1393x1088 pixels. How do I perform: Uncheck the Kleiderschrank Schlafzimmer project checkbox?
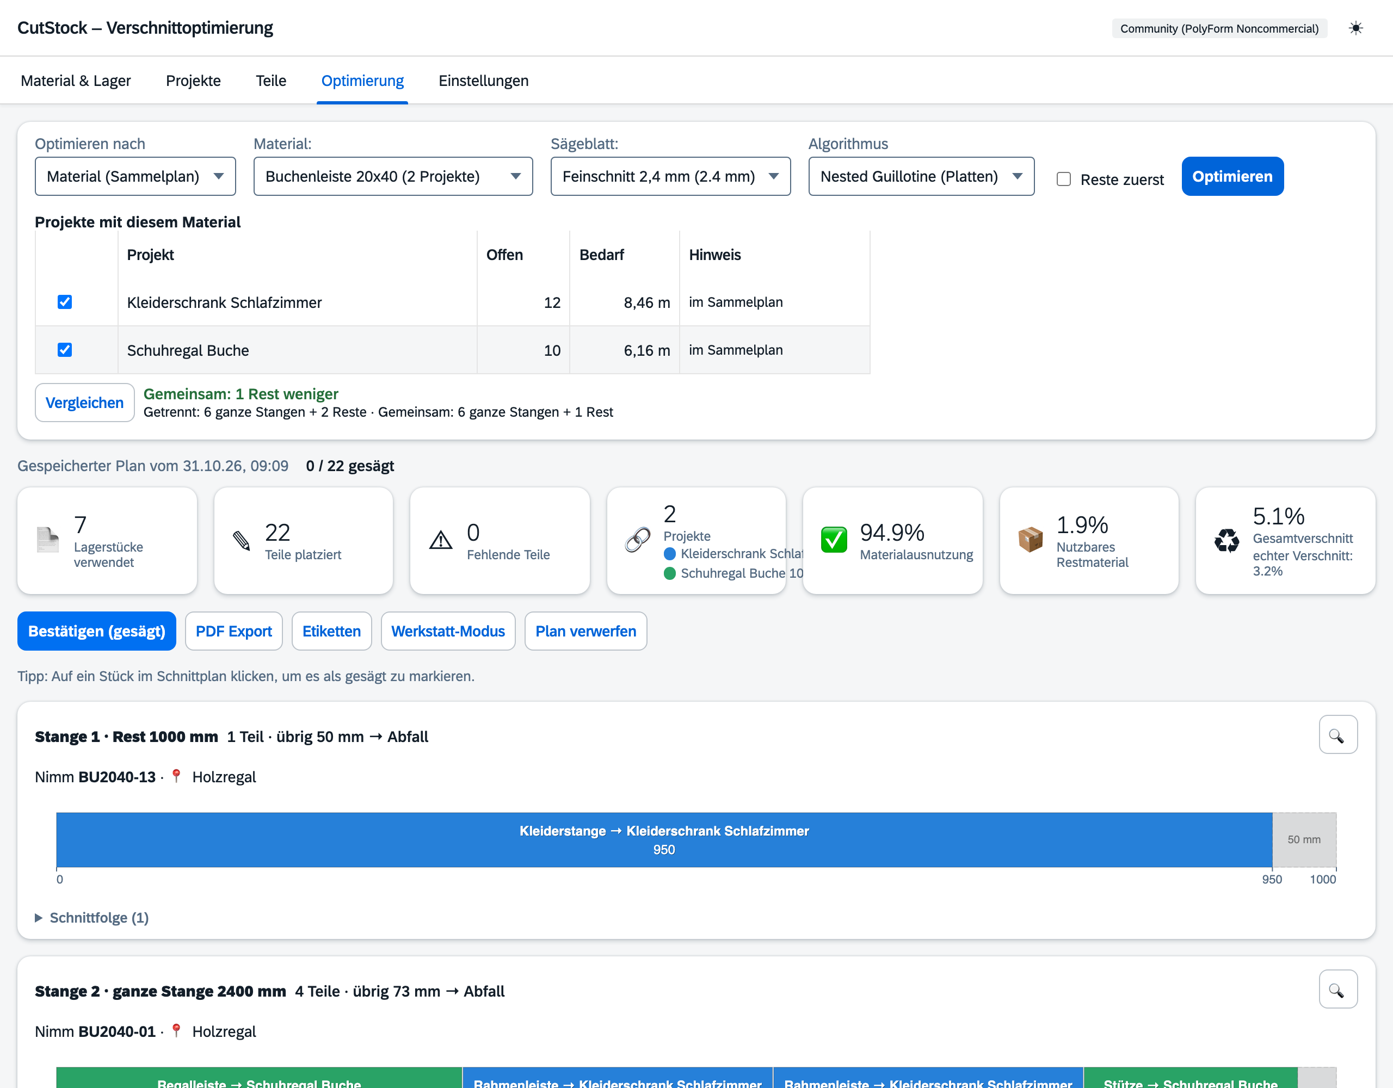64,302
